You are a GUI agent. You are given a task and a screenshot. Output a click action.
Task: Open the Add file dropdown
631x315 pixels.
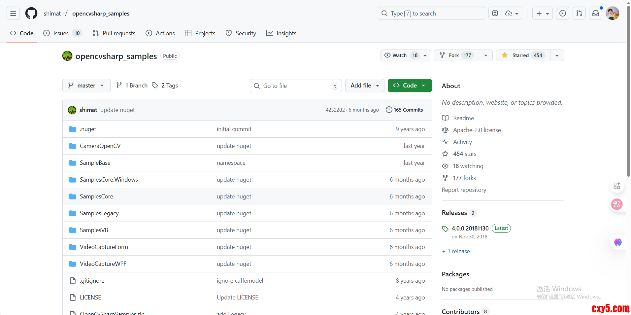click(364, 86)
